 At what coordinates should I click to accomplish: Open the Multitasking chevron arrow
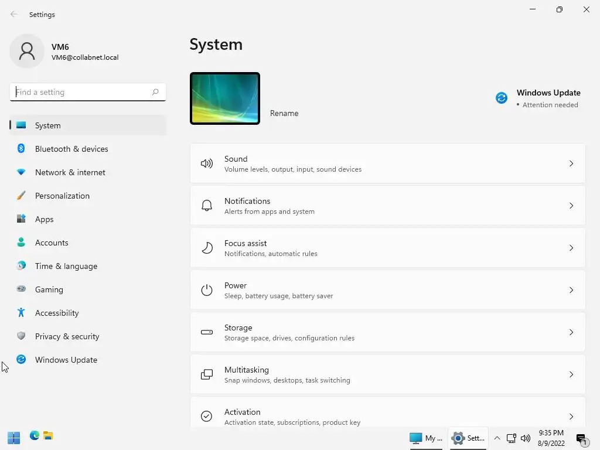tap(571, 374)
